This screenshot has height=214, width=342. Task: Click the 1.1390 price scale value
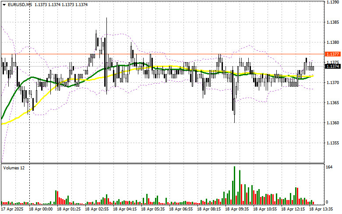[332, 2]
